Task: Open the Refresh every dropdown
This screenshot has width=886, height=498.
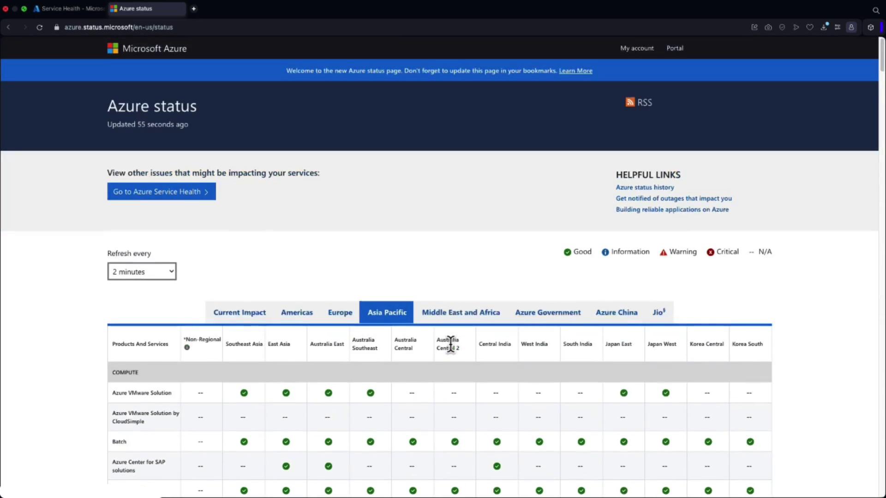Action: click(142, 272)
